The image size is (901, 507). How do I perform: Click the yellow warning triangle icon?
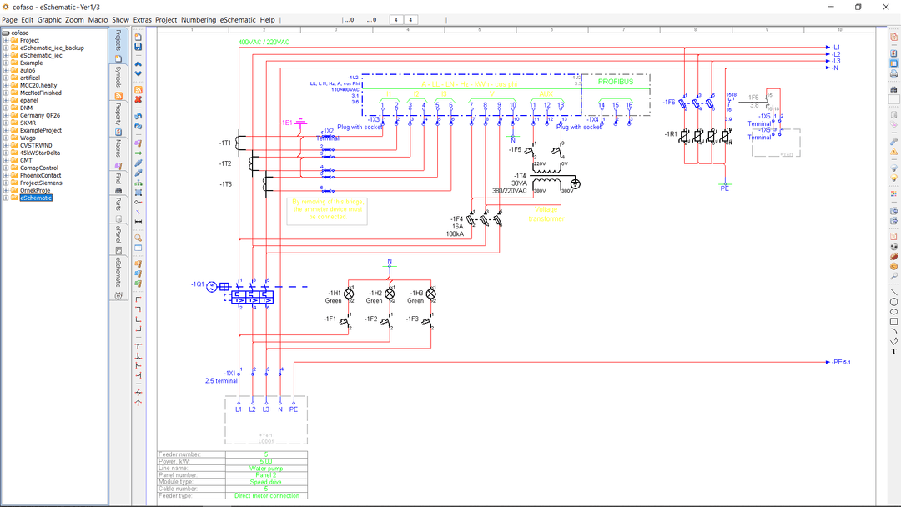(x=893, y=152)
